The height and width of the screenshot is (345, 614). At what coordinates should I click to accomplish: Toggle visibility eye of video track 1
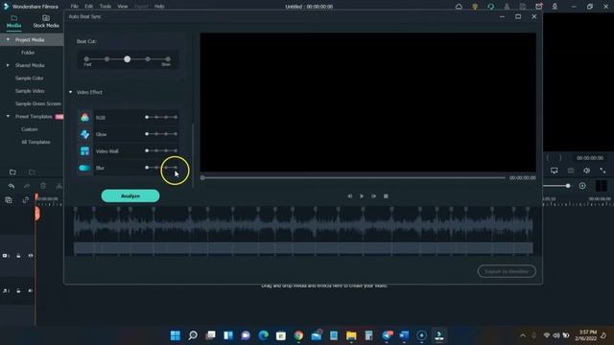pyautogui.click(x=31, y=256)
